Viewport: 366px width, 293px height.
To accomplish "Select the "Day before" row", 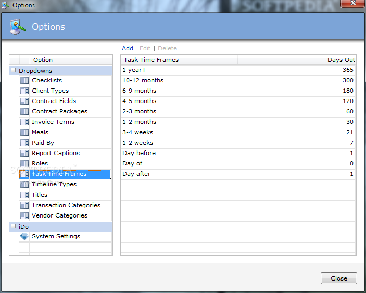I will point(238,153).
